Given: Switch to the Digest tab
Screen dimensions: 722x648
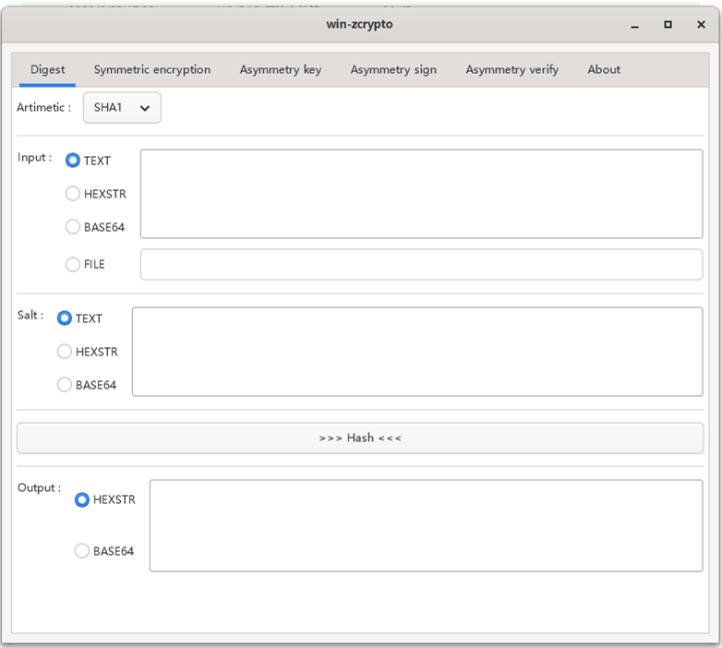Looking at the screenshot, I should point(47,69).
